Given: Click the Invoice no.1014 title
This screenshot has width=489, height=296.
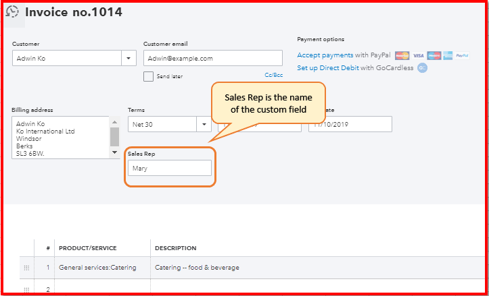Looking at the screenshot, I should (74, 12).
